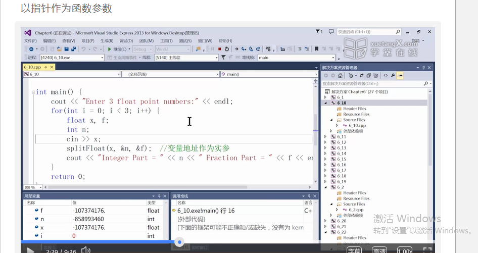Image resolution: width=478 pixels, height=253 pixels.
Task: Toggle auto-hide pin on Solution Explorer panel
Action: [423, 68]
